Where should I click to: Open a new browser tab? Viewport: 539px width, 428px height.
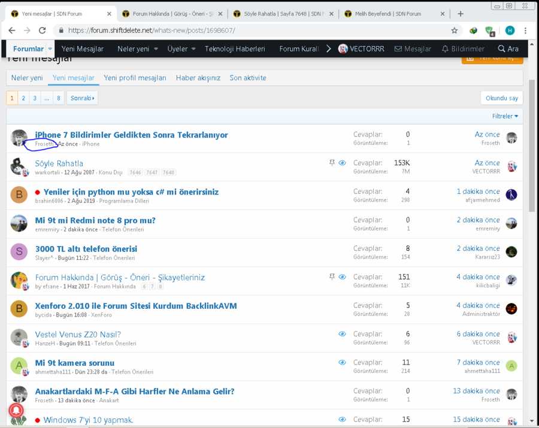click(461, 14)
